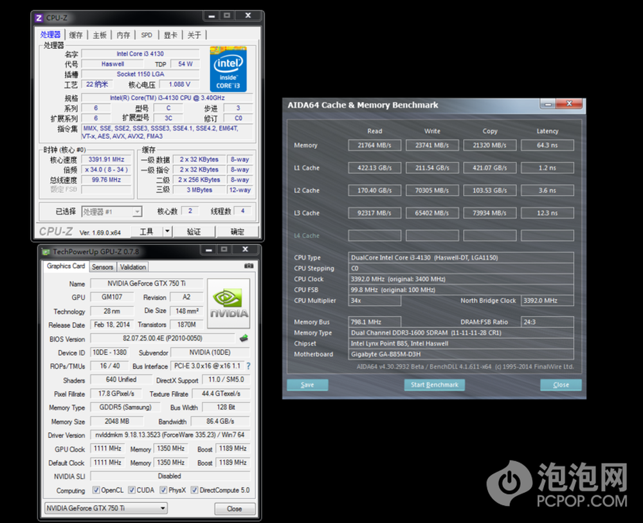
Task: Click the NVIDIA SLI Disabled field
Action: (x=170, y=476)
